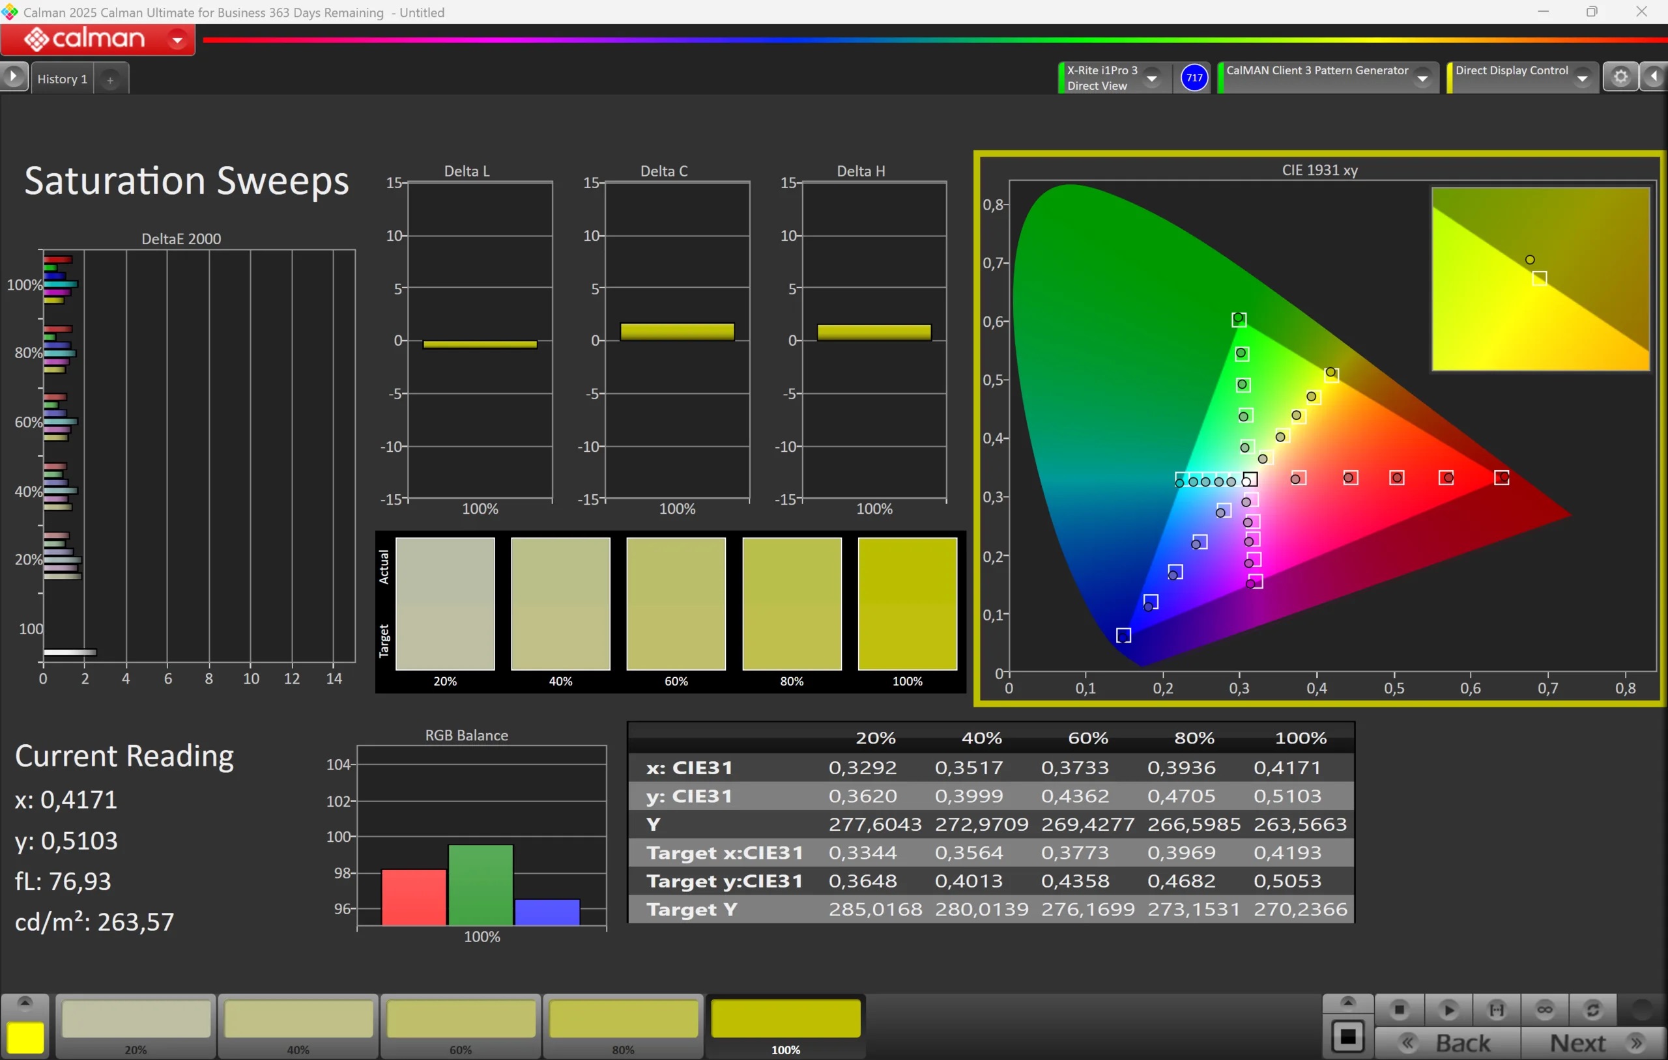Click the refresh loop icon
1668x1060 pixels.
tap(1592, 1010)
